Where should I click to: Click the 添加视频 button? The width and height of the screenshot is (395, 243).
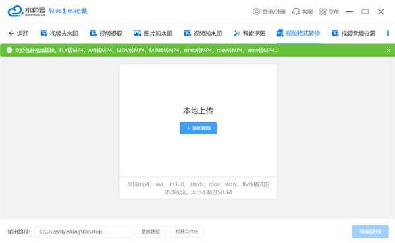coord(198,128)
